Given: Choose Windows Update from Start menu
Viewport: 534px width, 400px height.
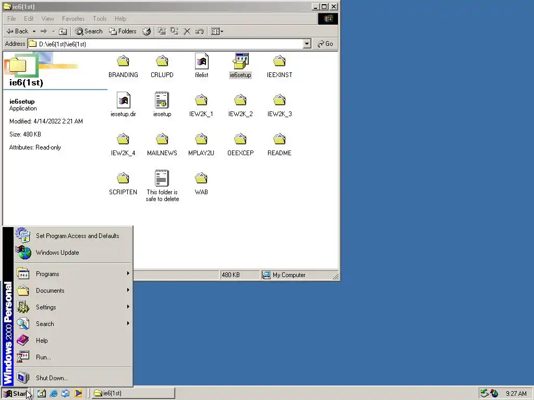Looking at the screenshot, I should click(73, 253).
